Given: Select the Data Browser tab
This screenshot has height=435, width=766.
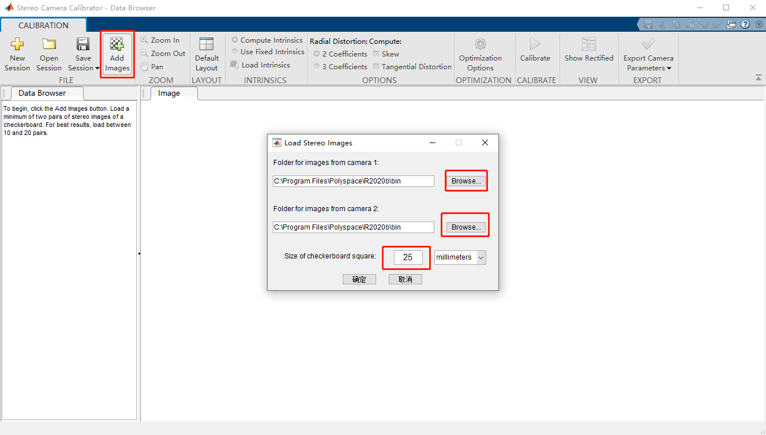Looking at the screenshot, I should 42,93.
